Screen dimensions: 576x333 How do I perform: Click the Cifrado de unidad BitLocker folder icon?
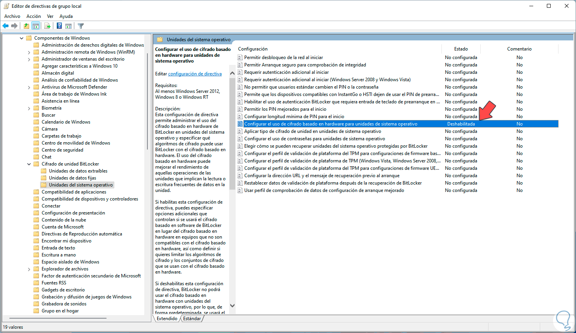point(36,164)
